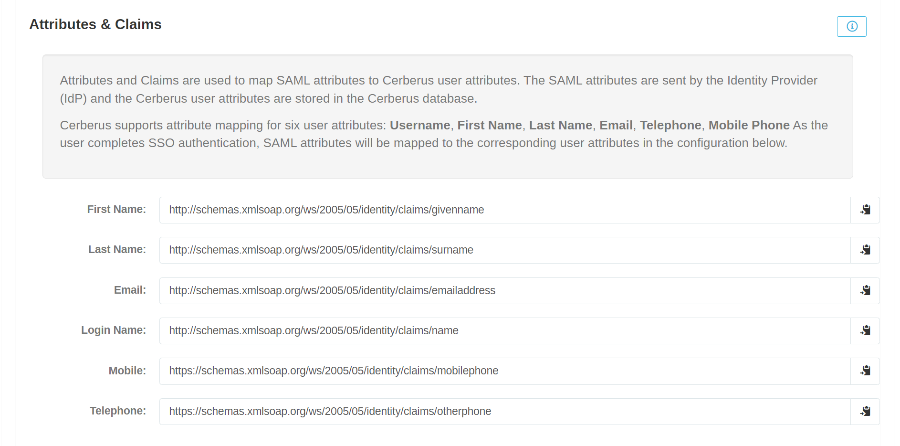The image size is (900, 446).
Task: Click the Email label
Action: 129,290
